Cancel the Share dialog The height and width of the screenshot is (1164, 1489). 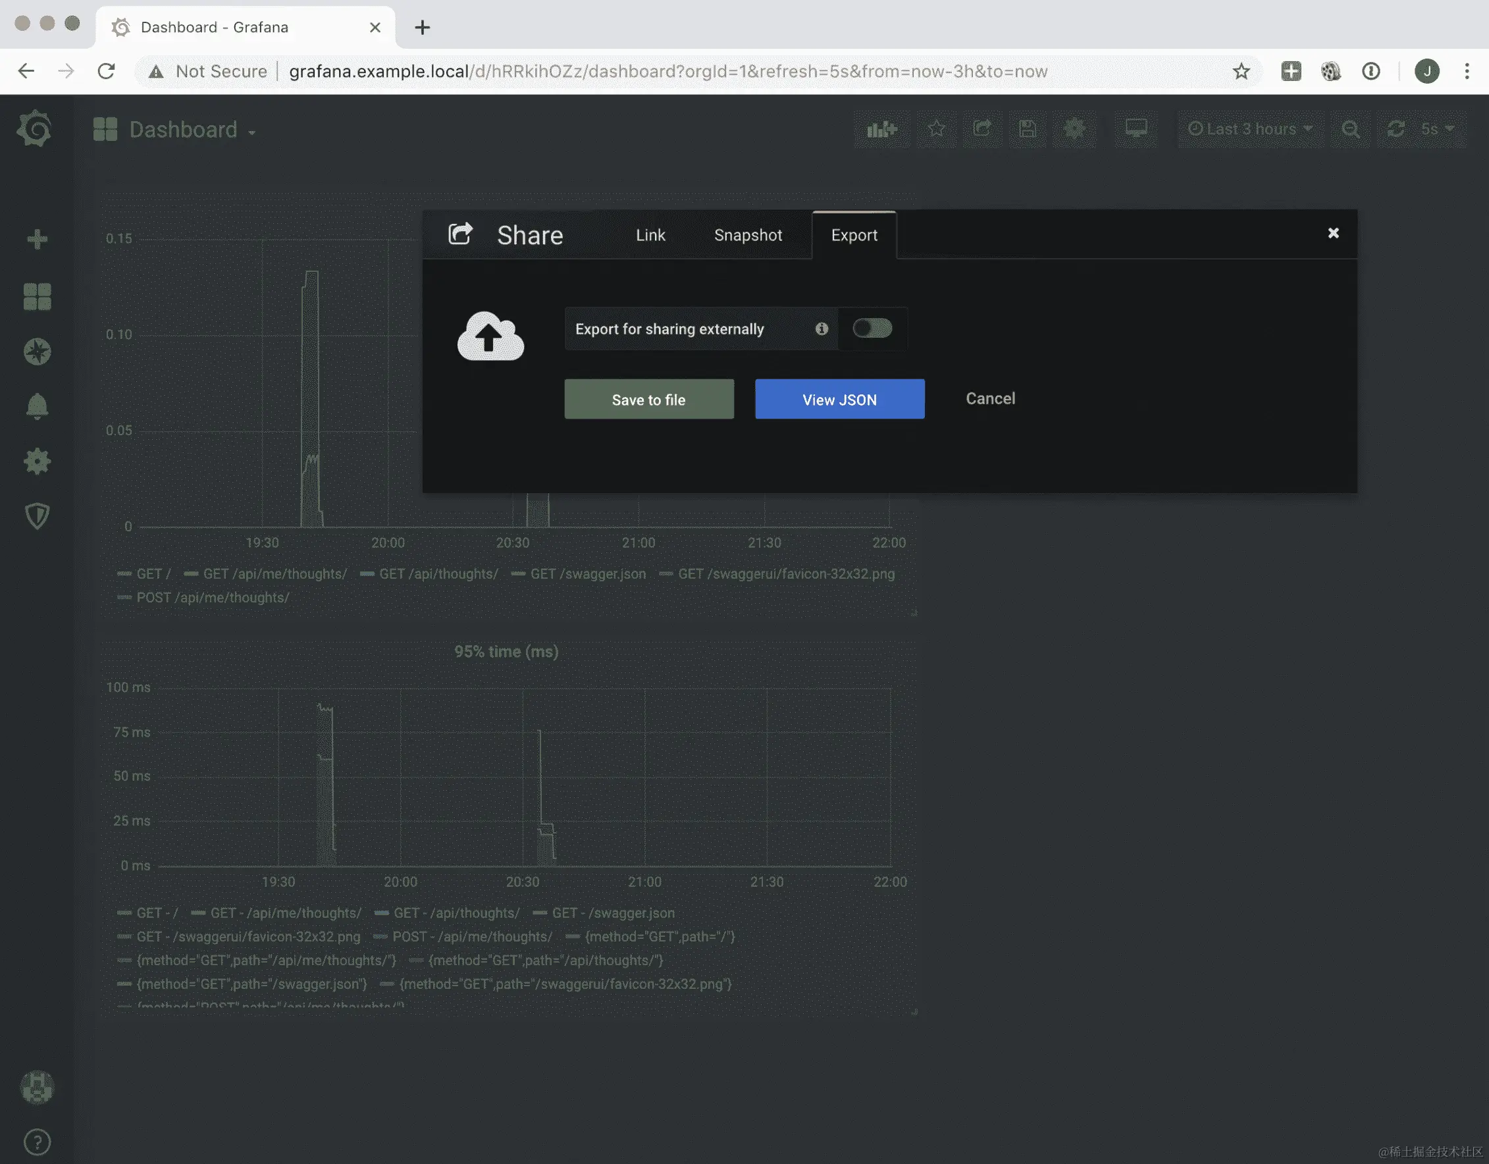pyautogui.click(x=990, y=399)
